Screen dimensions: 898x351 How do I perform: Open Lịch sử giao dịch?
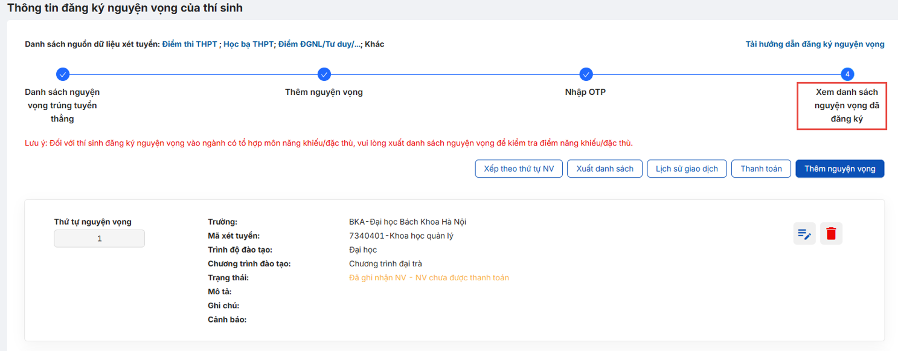tap(687, 169)
